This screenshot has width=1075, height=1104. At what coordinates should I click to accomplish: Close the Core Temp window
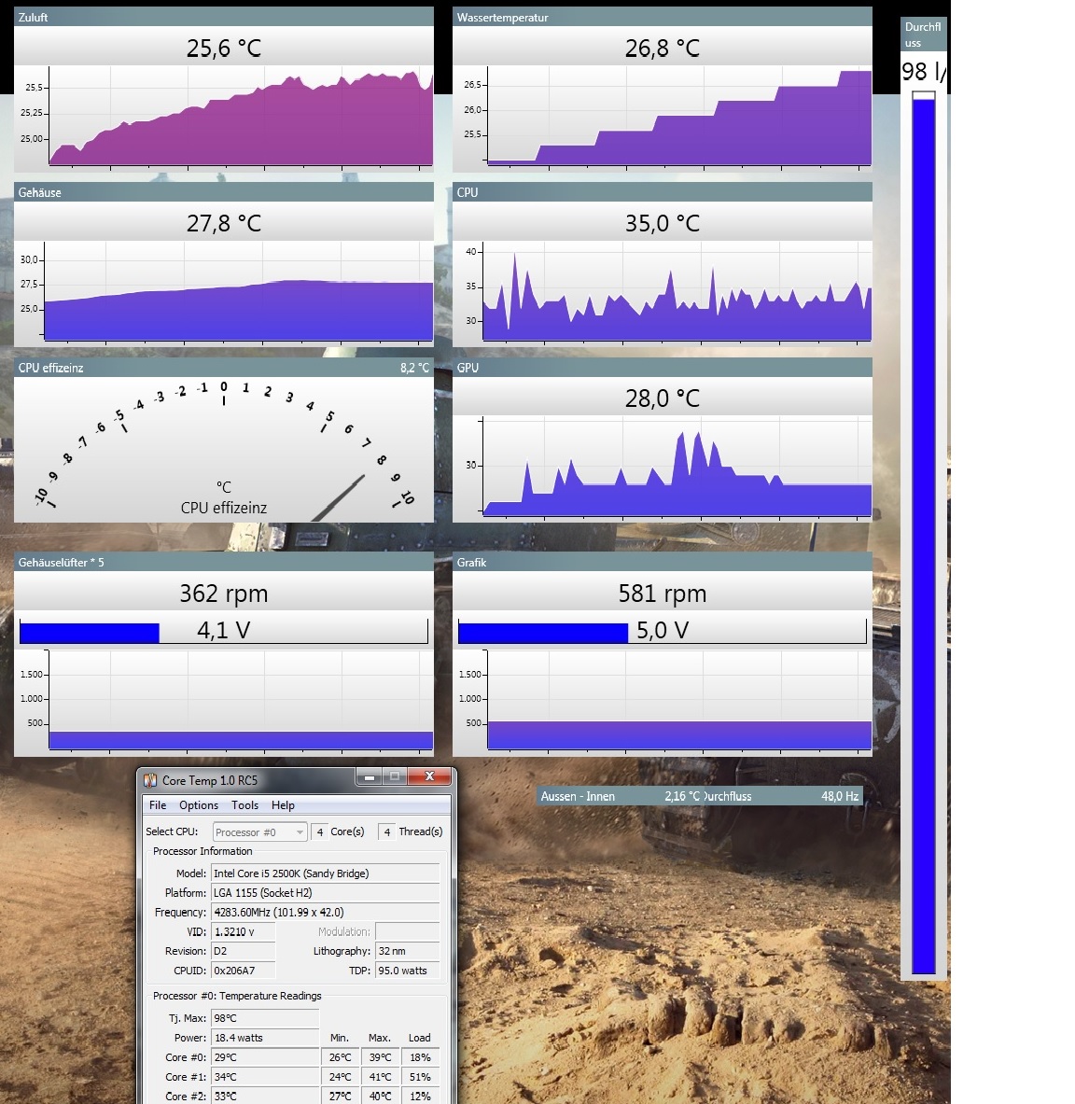(x=429, y=776)
